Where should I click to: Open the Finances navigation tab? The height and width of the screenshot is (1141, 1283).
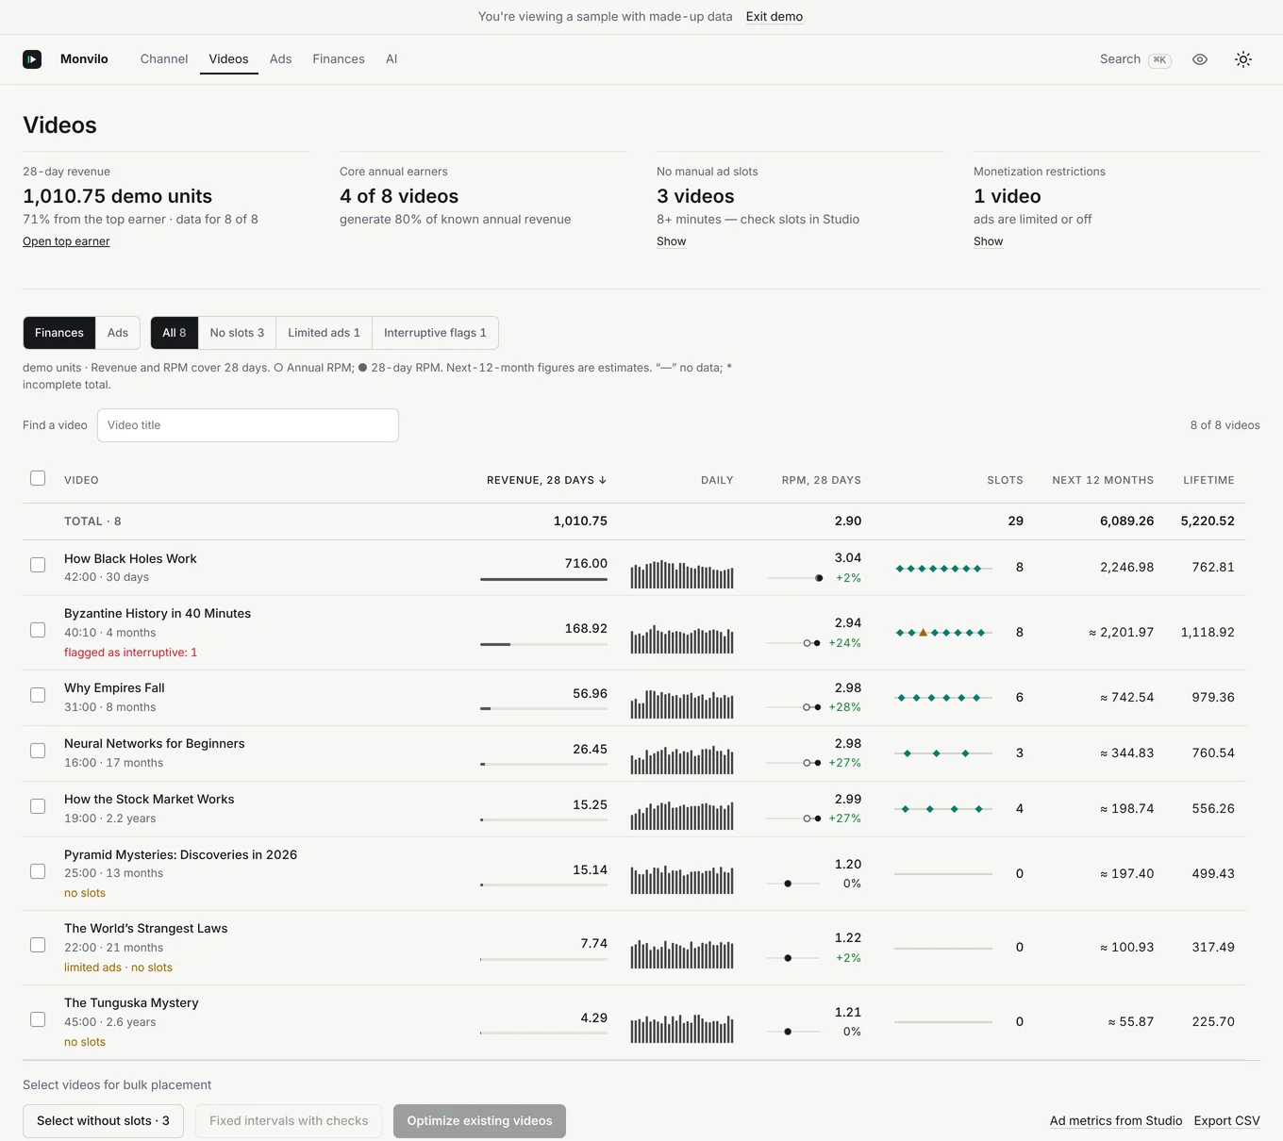[x=339, y=59]
